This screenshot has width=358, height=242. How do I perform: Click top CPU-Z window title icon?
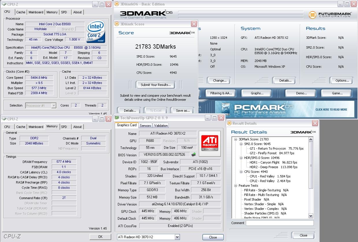(4, 4)
